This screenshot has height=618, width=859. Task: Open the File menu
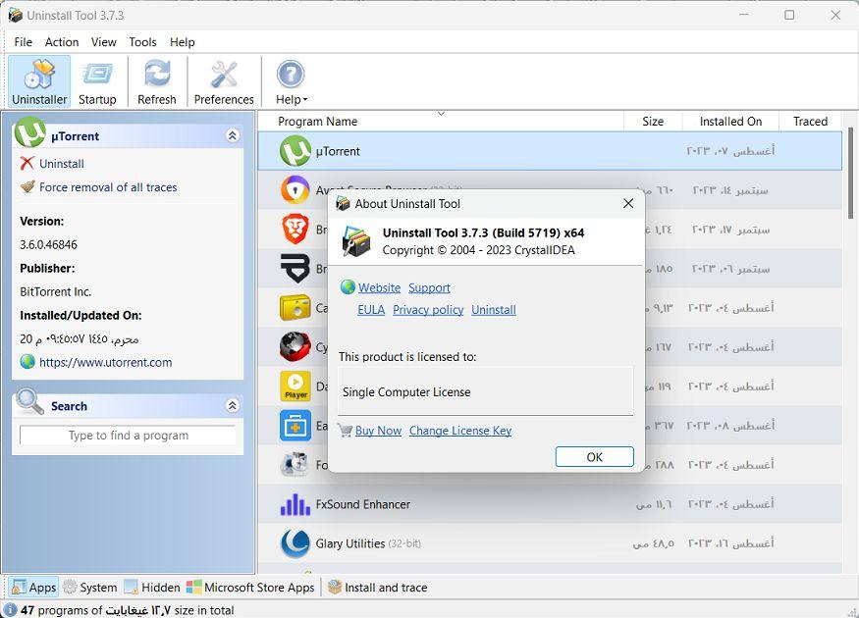[x=23, y=42]
